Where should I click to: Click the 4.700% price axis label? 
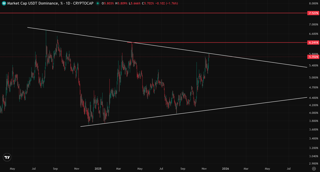coord(313,87)
